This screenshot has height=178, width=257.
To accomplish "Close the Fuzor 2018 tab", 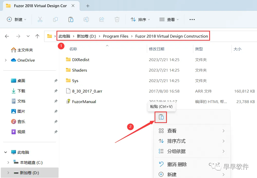I will point(73,6).
